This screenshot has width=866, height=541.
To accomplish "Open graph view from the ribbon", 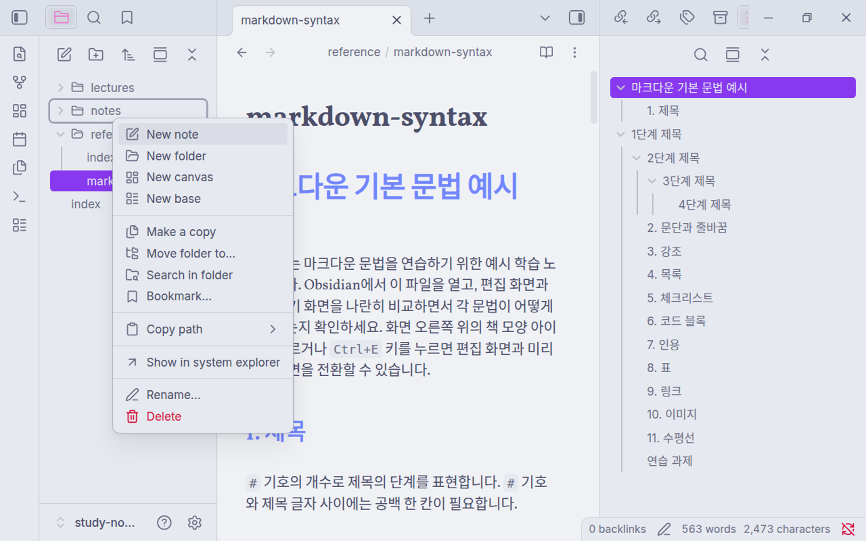I will tap(20, 83).
